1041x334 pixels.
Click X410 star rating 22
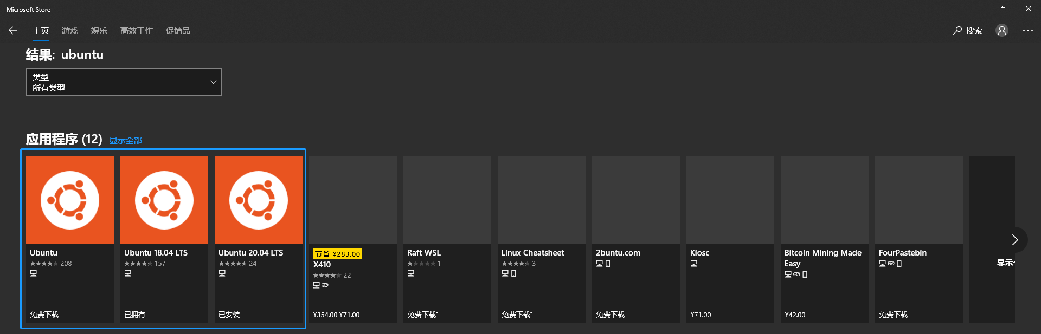pyautogui.click(x=332, y=276)
